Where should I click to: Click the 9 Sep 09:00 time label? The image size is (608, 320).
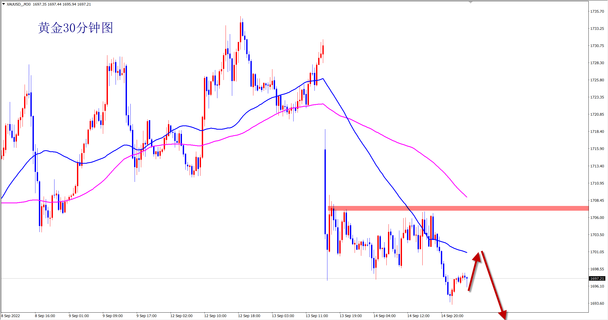click(113, 316)
